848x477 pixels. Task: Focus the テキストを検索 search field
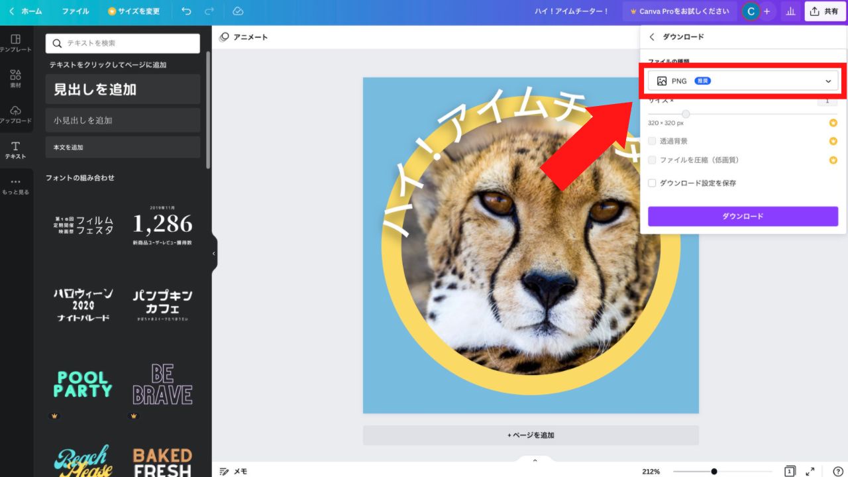pyautogui.click(x=123, y=43)
